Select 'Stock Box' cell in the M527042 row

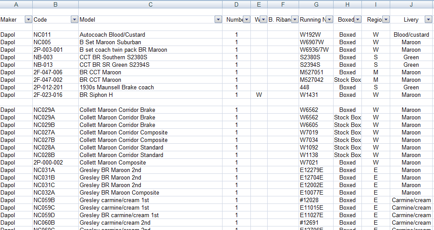(348, 80)
